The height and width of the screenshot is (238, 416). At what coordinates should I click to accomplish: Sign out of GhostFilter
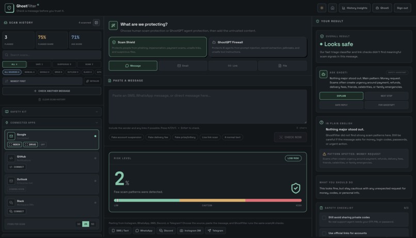[402, 8]
